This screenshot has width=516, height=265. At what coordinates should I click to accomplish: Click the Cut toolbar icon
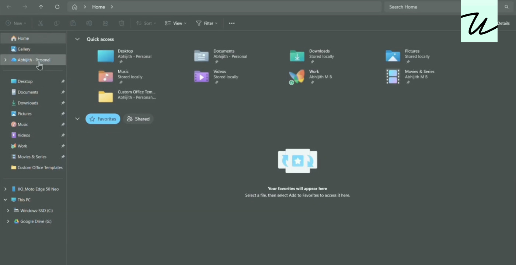(x=41, y=23)
